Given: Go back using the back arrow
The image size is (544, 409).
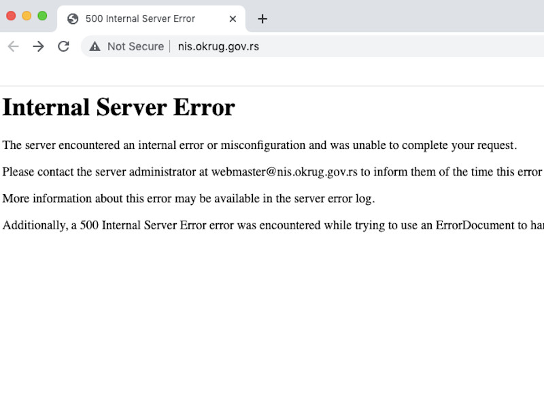Looking at the screenshot, I should click(13, 46).
